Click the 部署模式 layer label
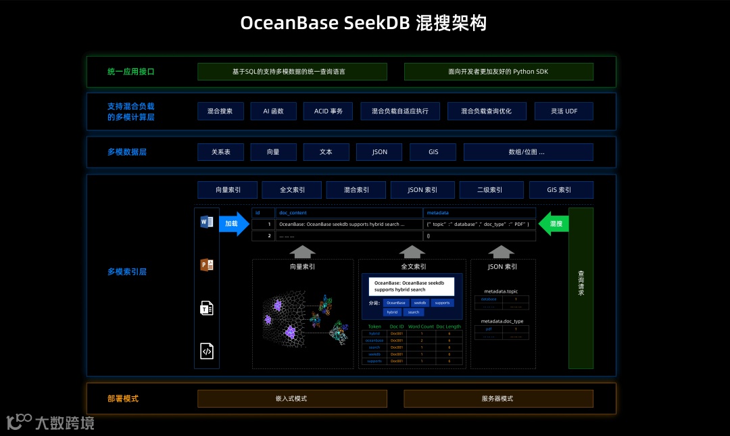The image size is (730, 436). tap(123, 399)
